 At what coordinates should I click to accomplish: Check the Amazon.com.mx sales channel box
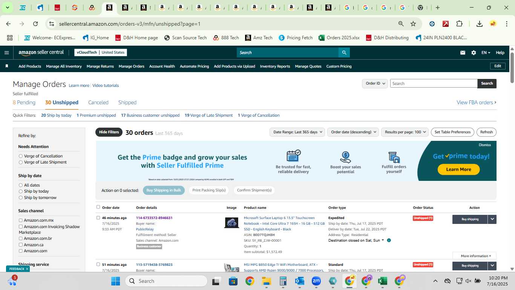click(21, 220)
